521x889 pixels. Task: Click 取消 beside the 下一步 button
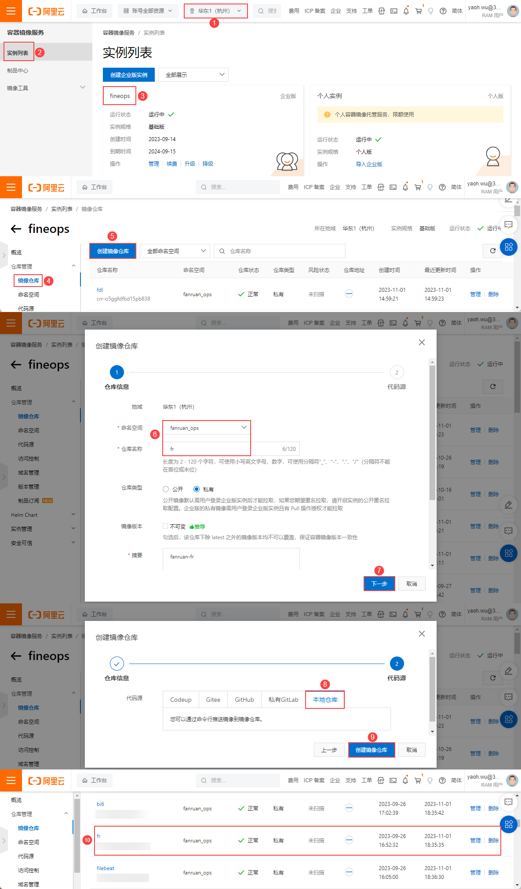click(x=412, y=584)
